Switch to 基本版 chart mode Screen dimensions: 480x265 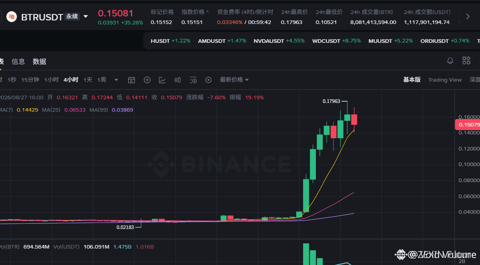click(x=412, y=80)
